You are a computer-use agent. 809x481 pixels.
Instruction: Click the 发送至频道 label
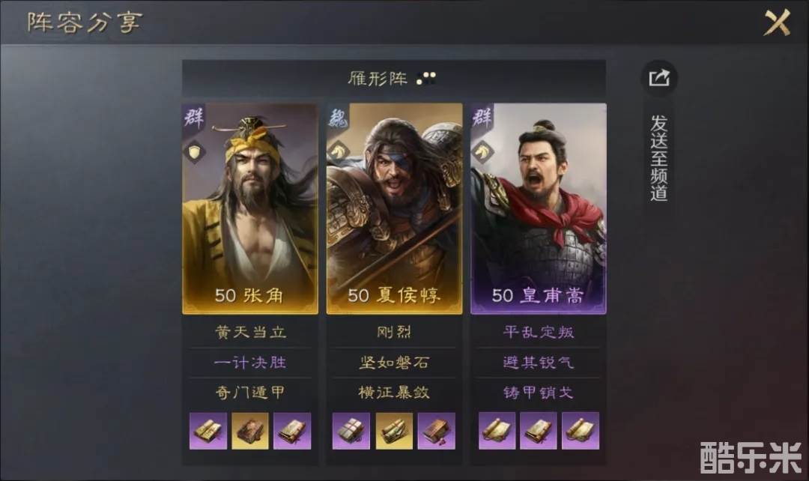point(659,158)
